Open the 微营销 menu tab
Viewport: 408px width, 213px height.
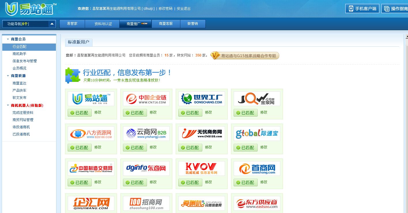pos(192,24)
